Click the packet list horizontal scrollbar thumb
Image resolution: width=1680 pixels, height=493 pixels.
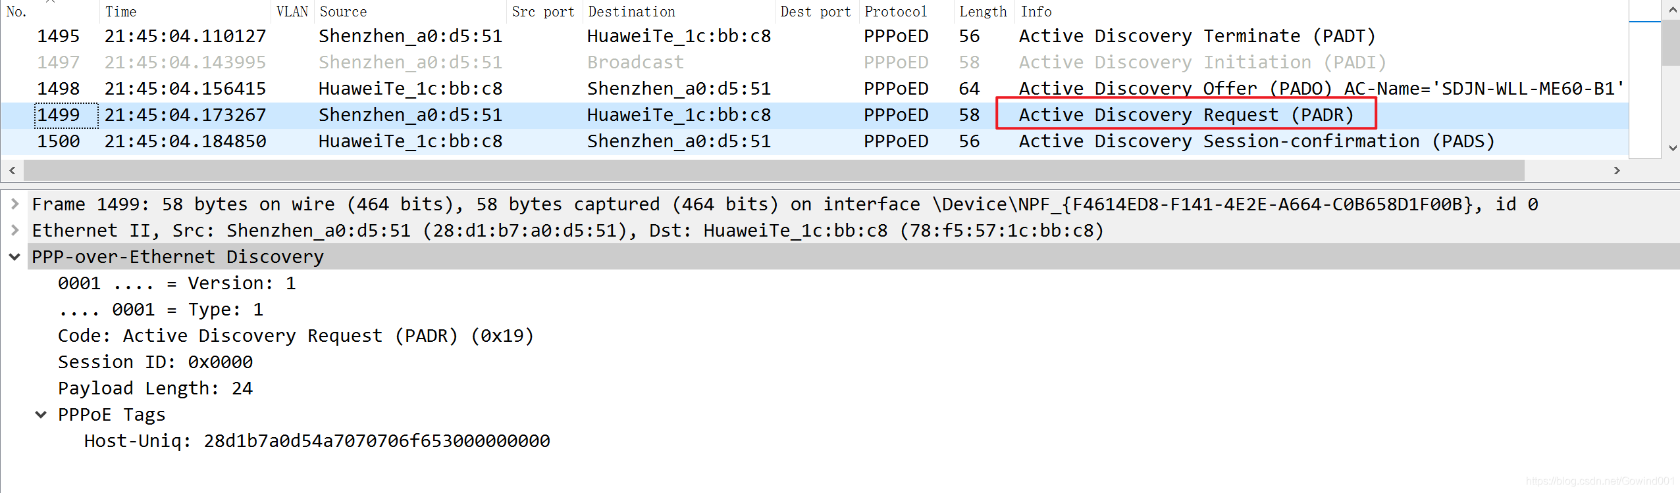[774, 170]
